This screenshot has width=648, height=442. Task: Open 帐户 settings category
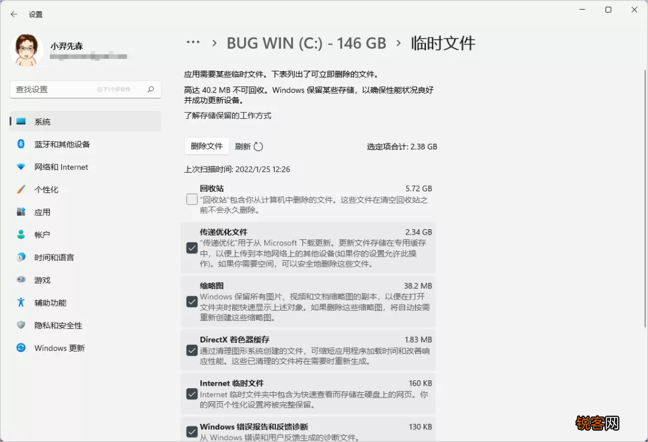tap(86, 234)
